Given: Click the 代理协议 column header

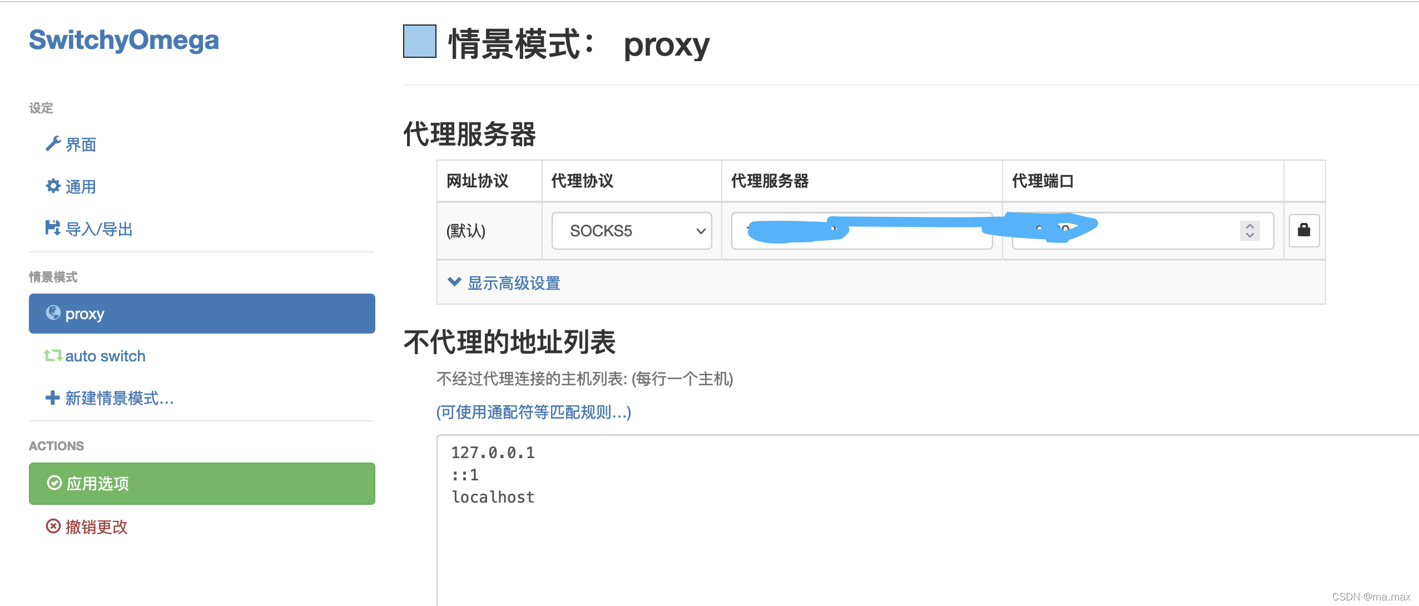Looking at the screenshot, I should pyautogui.click(x=582, y=181).
